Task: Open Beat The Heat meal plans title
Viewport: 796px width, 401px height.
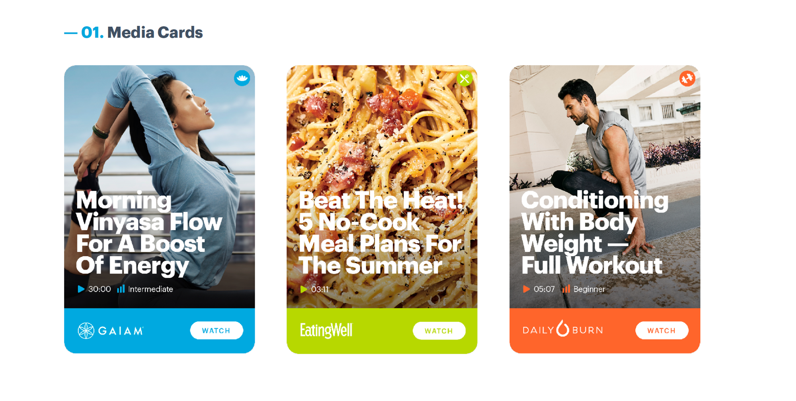Action: [x=381, y=233]
